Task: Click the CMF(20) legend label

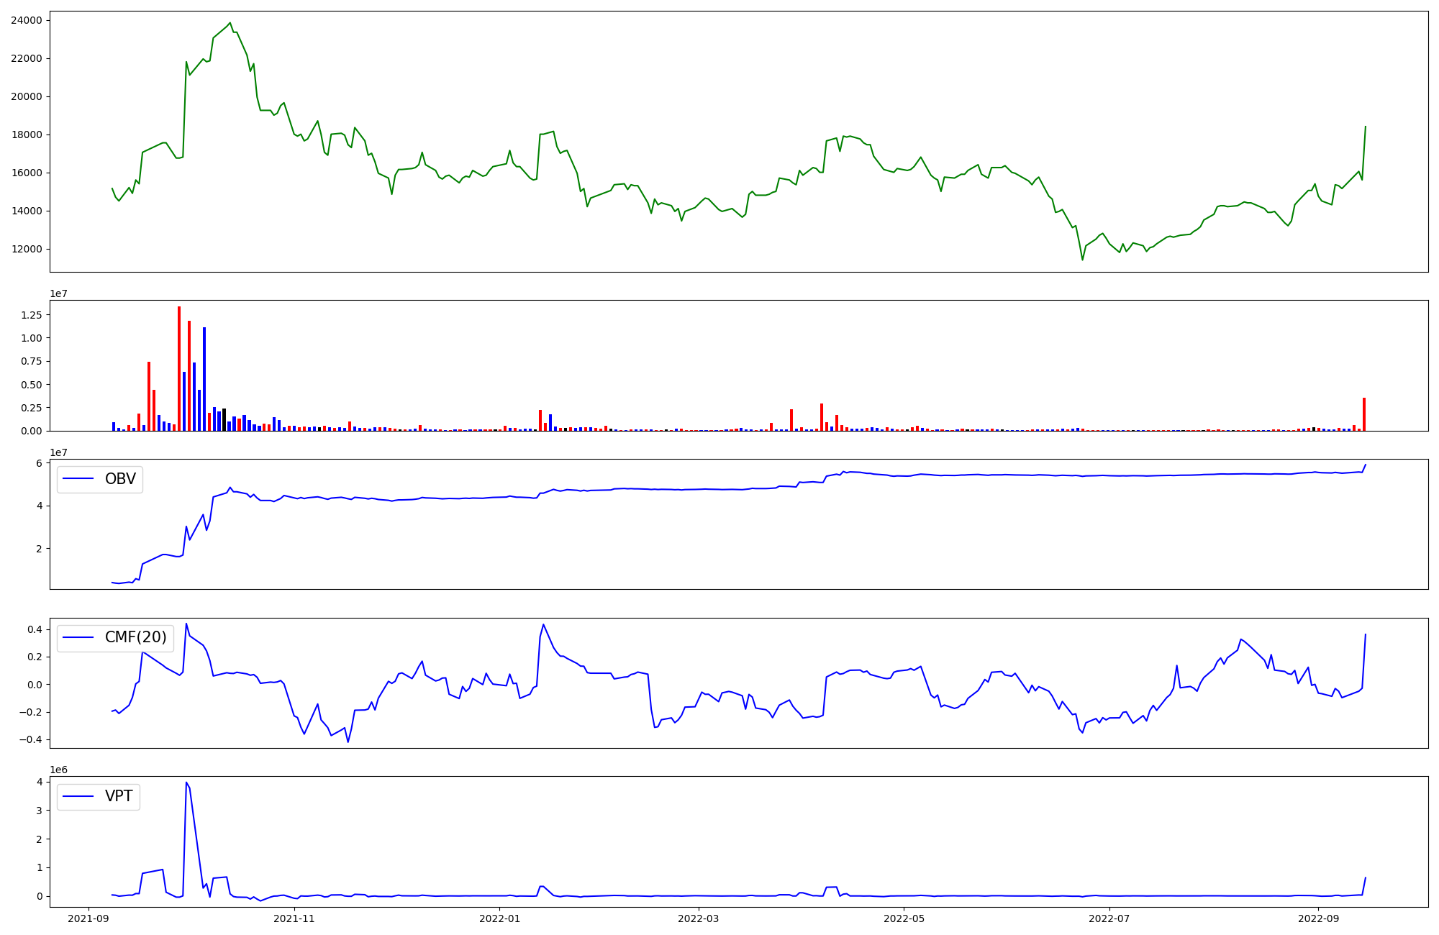Action: tap(135, 637)
